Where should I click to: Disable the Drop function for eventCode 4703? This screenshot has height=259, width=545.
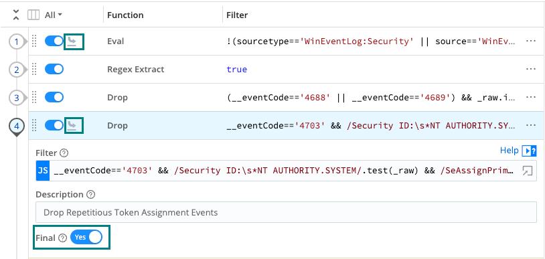[54, 125]
